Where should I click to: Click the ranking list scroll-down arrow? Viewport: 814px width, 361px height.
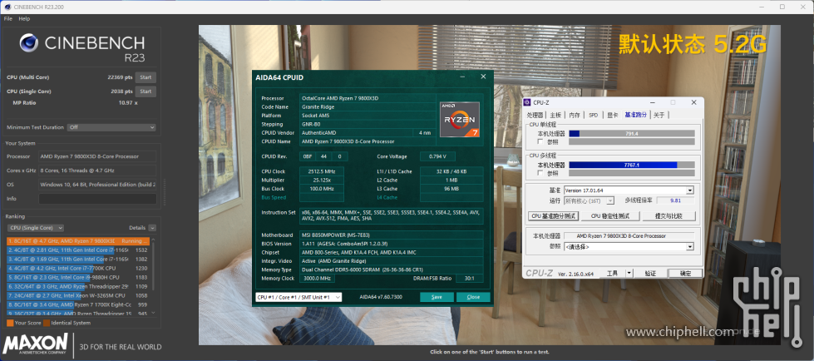[x=153, y=313]
